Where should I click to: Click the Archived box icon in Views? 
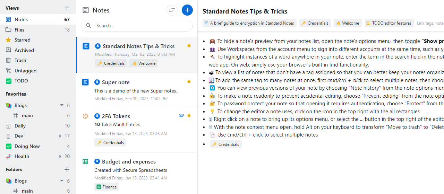coord(8,50)
